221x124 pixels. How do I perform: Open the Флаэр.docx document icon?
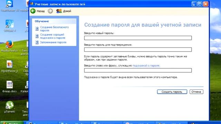pyautogui.click(x=10, y=85)
